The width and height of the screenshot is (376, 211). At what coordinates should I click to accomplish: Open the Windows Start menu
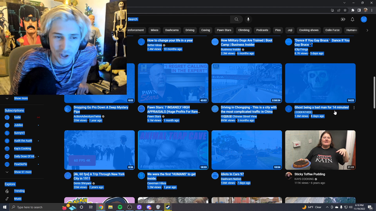[x=5, y=207]
